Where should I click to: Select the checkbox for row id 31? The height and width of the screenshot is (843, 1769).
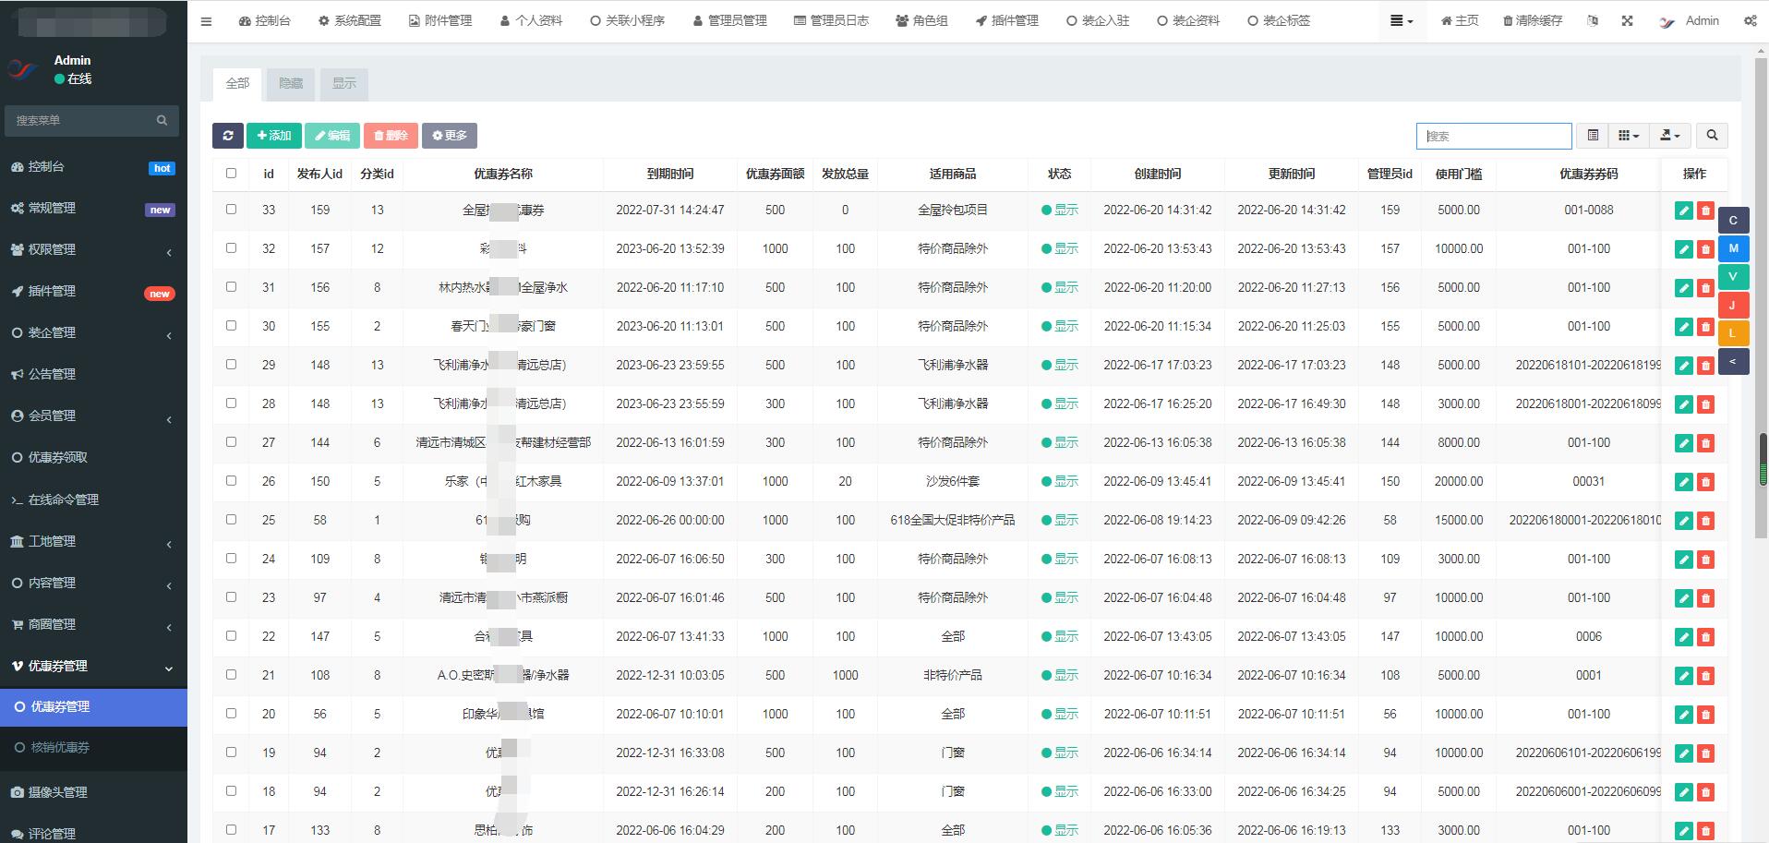tap(231, 287)
